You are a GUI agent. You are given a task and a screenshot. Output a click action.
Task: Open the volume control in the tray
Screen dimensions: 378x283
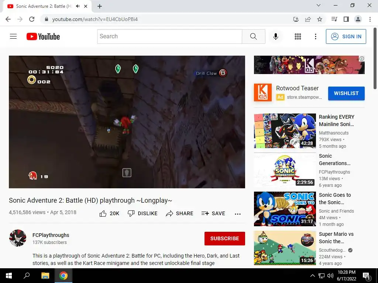pyautogui.click(x=330, y=276)
